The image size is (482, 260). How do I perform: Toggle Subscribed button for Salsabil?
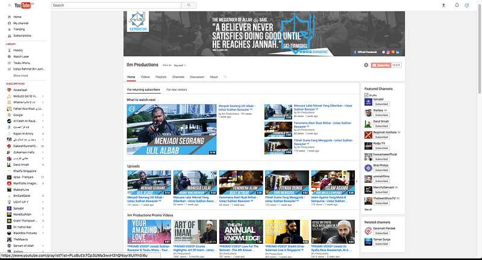[x=381, y=104]
